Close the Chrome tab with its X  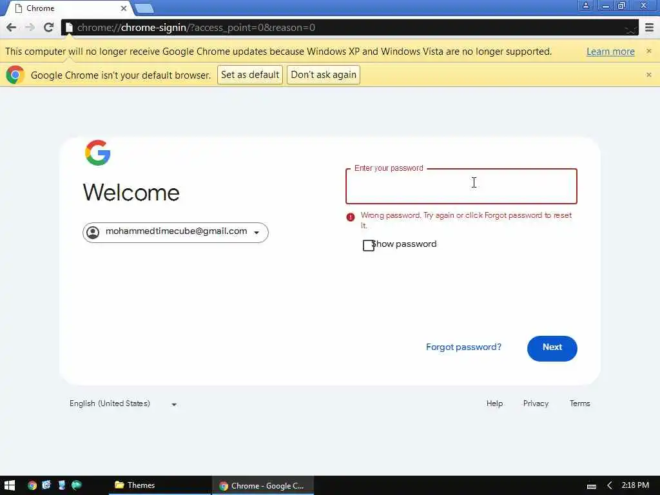tap(123, 8)
